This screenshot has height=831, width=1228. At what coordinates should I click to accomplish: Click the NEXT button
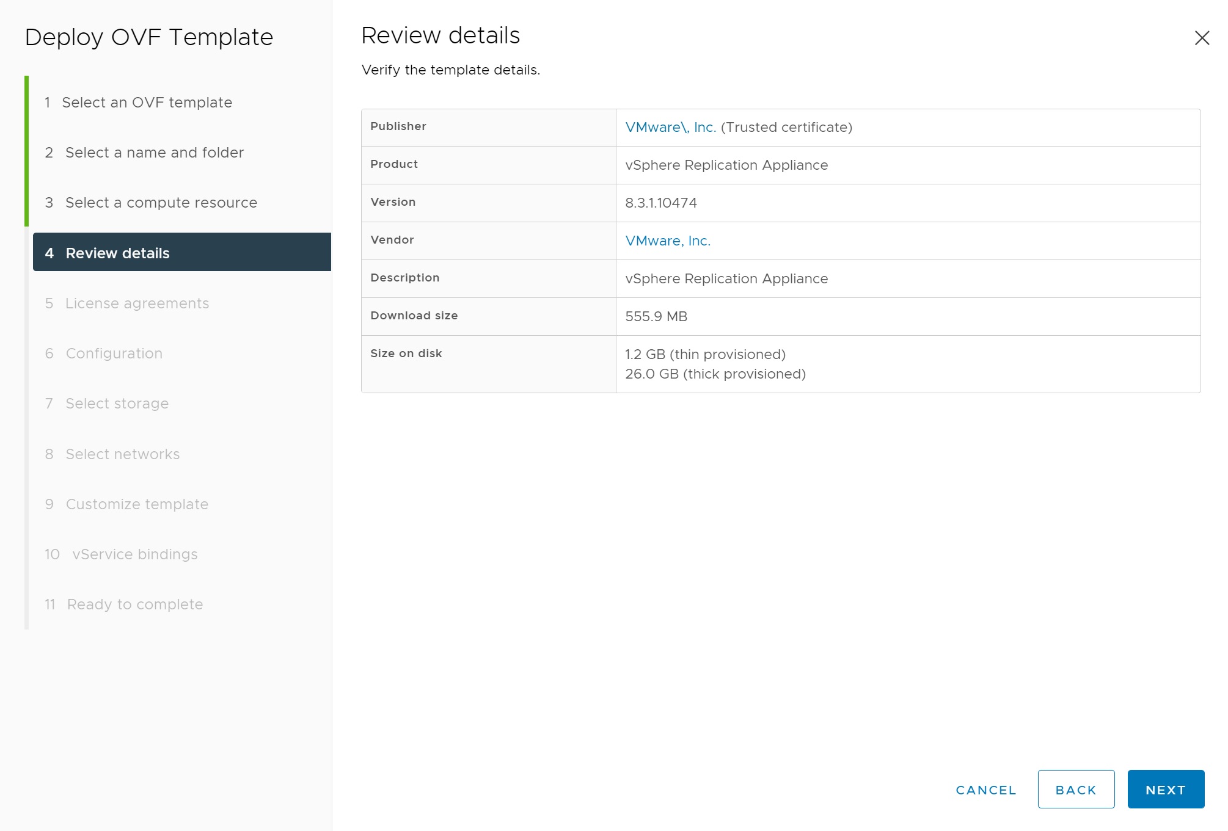[x=1165, y=789]
